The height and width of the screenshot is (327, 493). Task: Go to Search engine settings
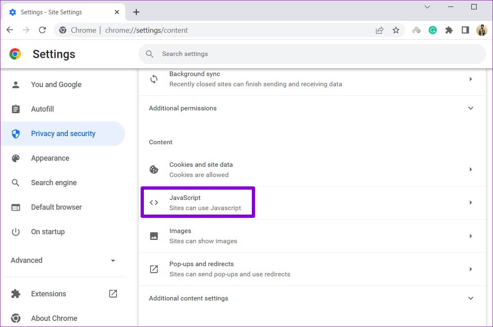coord(54,183)
